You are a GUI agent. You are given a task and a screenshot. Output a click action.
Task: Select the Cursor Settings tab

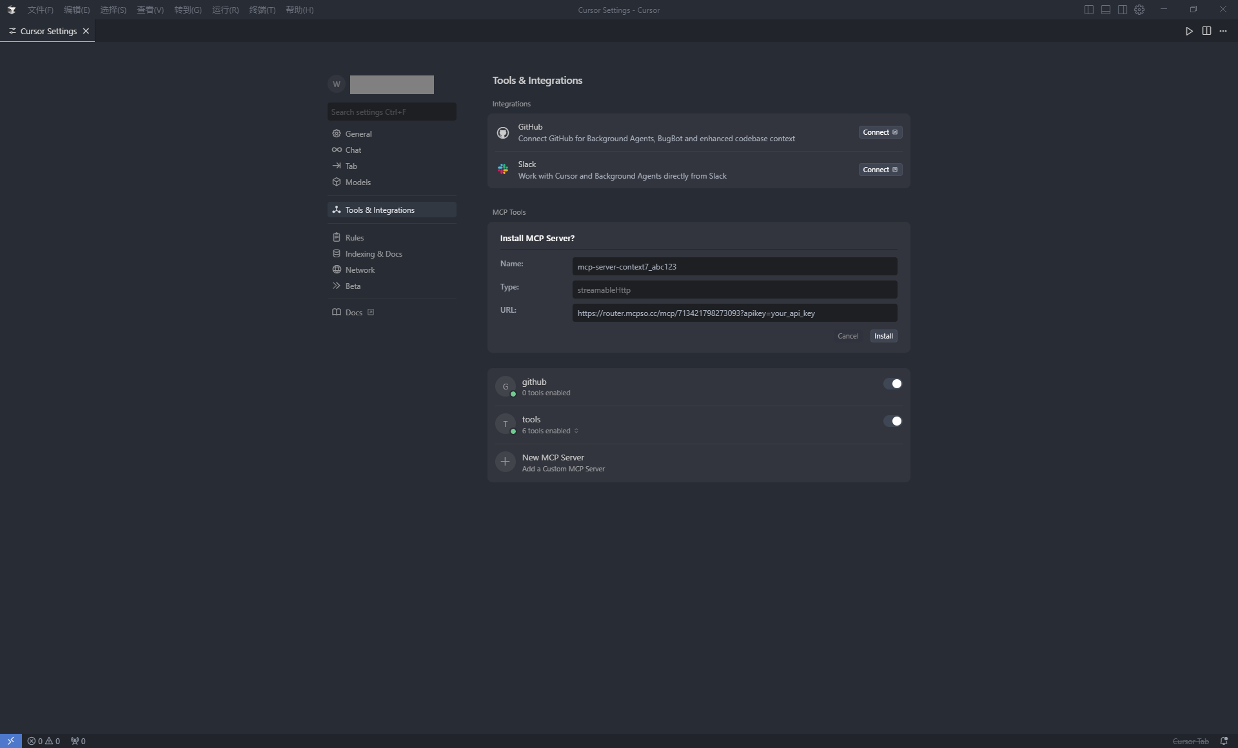click(48, 31)
